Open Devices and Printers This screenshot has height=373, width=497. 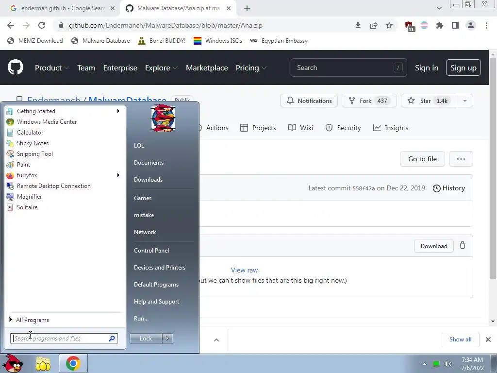click(x=160, y=268)
